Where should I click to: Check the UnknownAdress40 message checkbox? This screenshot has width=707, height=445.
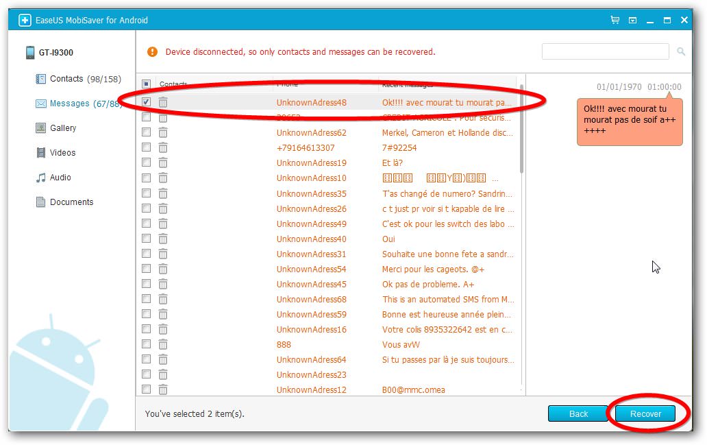[146, 239]
